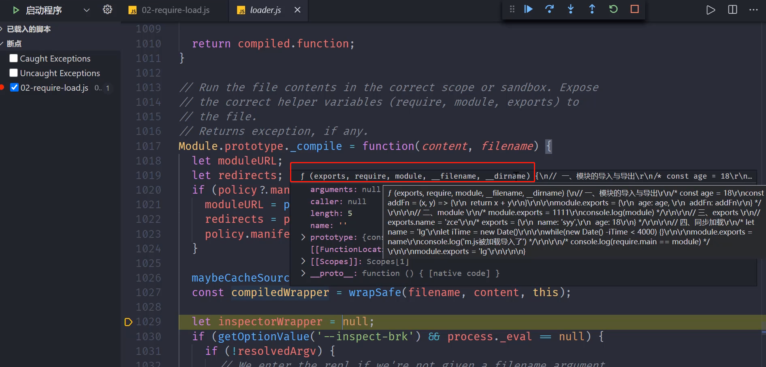Click the name property row in hover
Image resolution: width=766 pixels, height=367 pixels.
tap(329, 226)
